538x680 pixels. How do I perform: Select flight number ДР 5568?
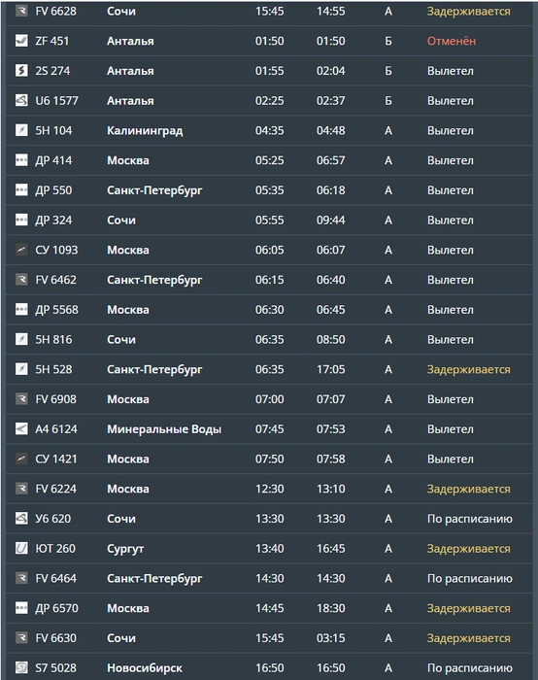56,310
